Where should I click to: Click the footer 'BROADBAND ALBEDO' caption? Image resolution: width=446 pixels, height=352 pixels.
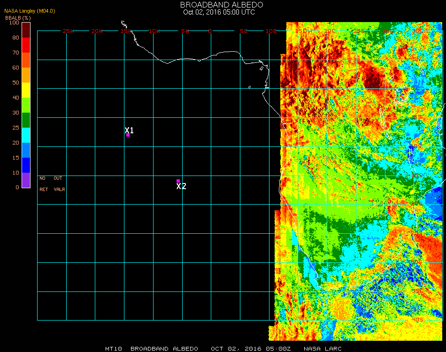coord(164,349)
